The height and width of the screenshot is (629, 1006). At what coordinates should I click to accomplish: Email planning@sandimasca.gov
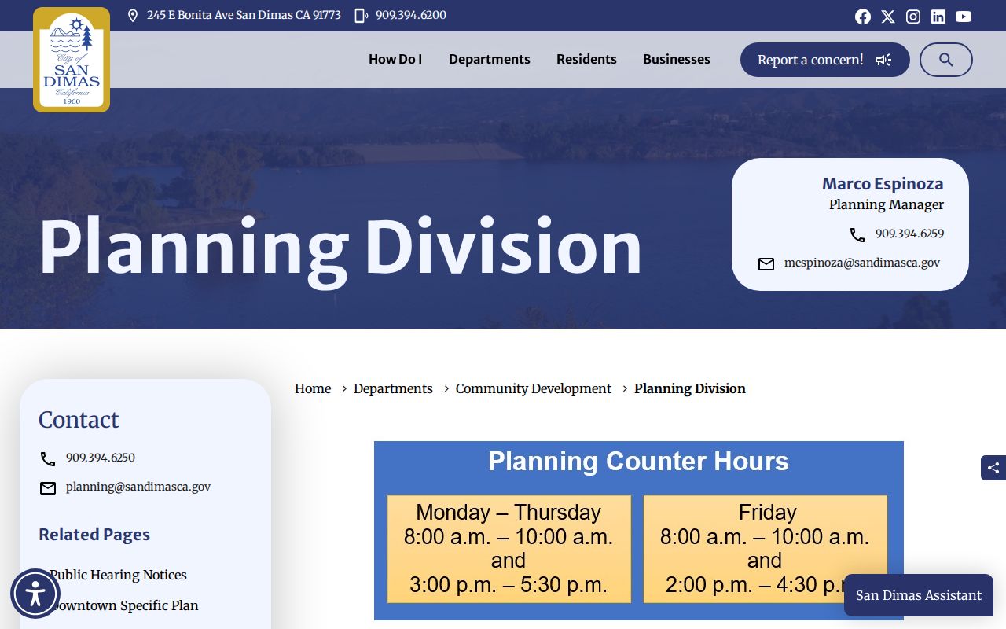tap(138, 487)
